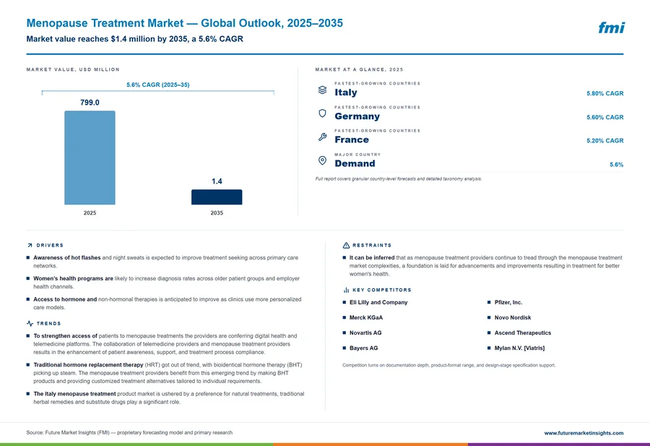Click the bar chart icon next to Key Competitors

[x=346, y=290]
